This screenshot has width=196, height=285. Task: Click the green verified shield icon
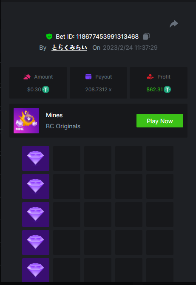pos(49,37)
